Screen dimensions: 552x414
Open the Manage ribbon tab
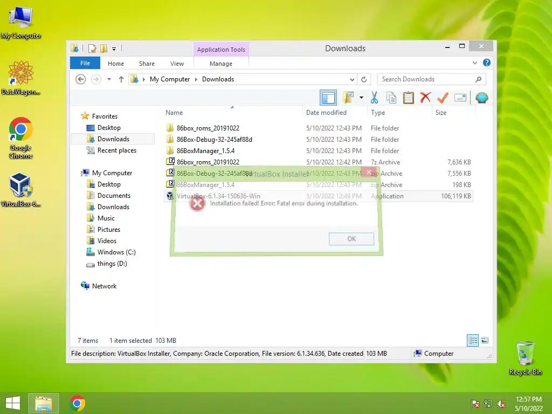[x=220, y=64]
